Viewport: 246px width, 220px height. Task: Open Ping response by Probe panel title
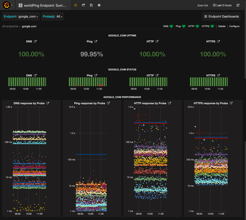click(89, 103)
